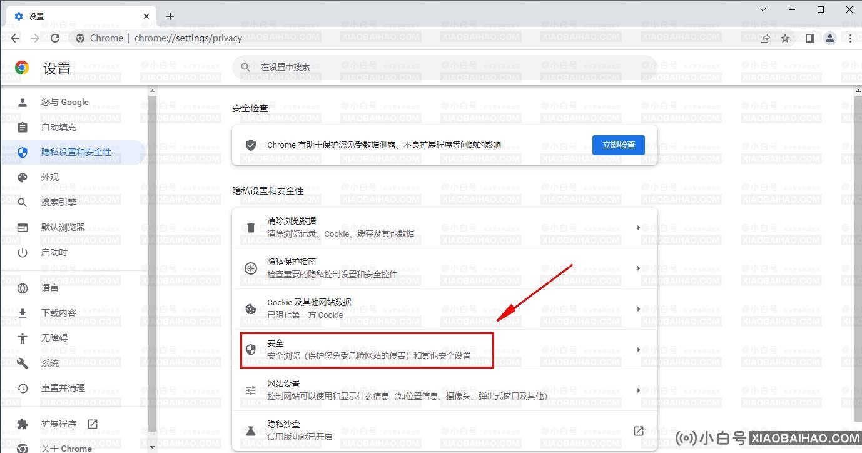
Task: Click the trash icon beside 清除浏览数据
Action: pyautogui.click(x=251, y=228)
